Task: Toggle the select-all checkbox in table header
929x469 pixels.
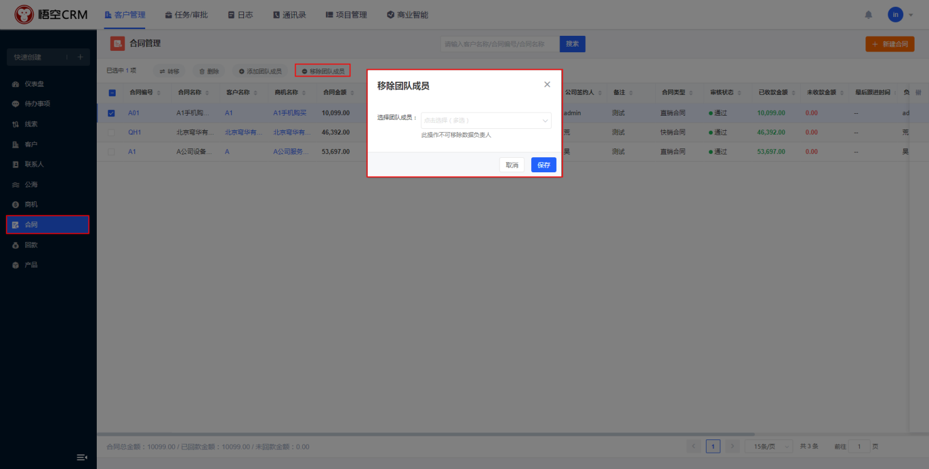Action: click(x=112, y=92)
